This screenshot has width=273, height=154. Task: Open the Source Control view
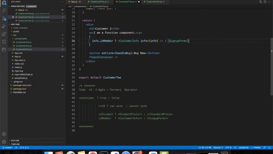pos(4,18)
